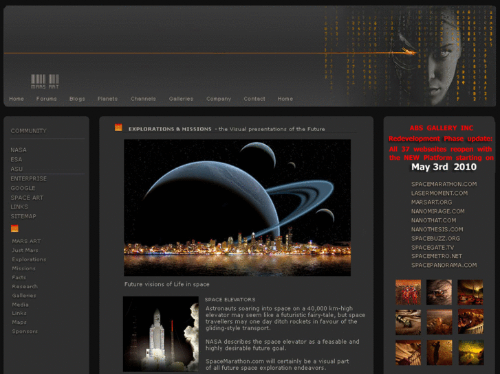Click the Future visions of Life in space caption
500x374 pixels.
tap(166, 284)
